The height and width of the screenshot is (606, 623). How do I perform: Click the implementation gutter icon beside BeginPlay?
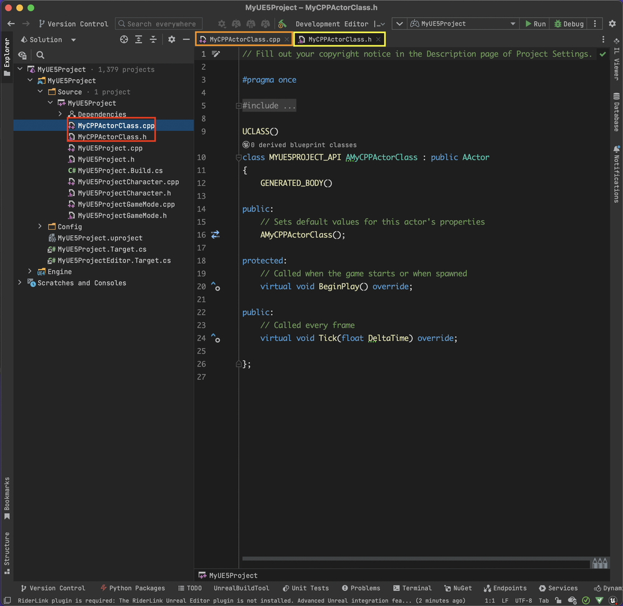(x=216, y=286)
